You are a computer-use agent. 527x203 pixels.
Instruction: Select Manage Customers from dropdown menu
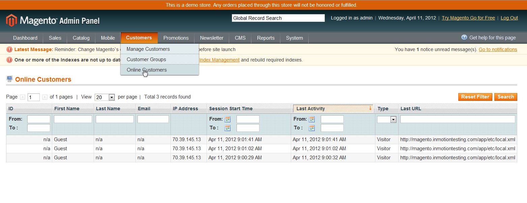(160, 49)
